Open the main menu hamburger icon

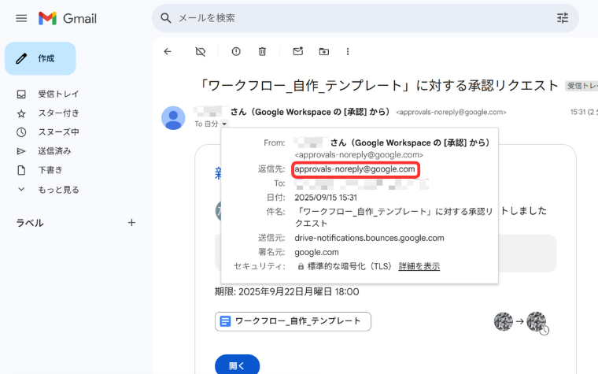point(21,18)
